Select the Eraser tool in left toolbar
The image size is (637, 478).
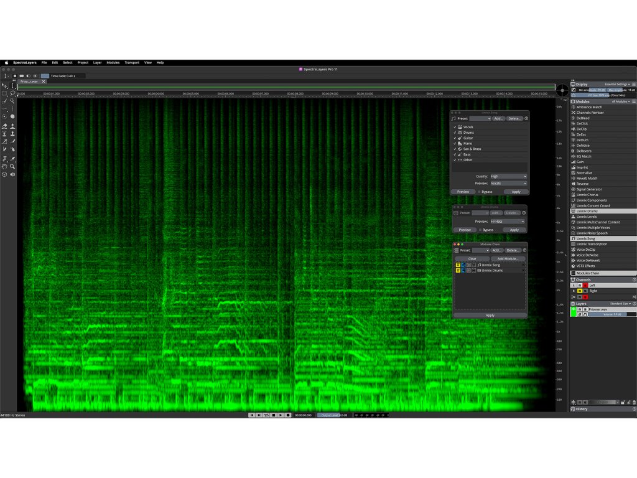pos(5,126)
